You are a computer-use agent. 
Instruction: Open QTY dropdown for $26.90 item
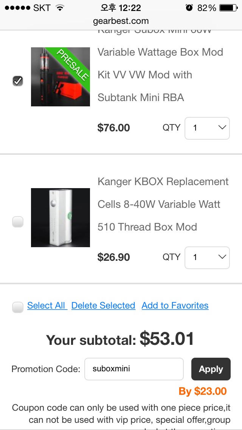click(207, 258)
